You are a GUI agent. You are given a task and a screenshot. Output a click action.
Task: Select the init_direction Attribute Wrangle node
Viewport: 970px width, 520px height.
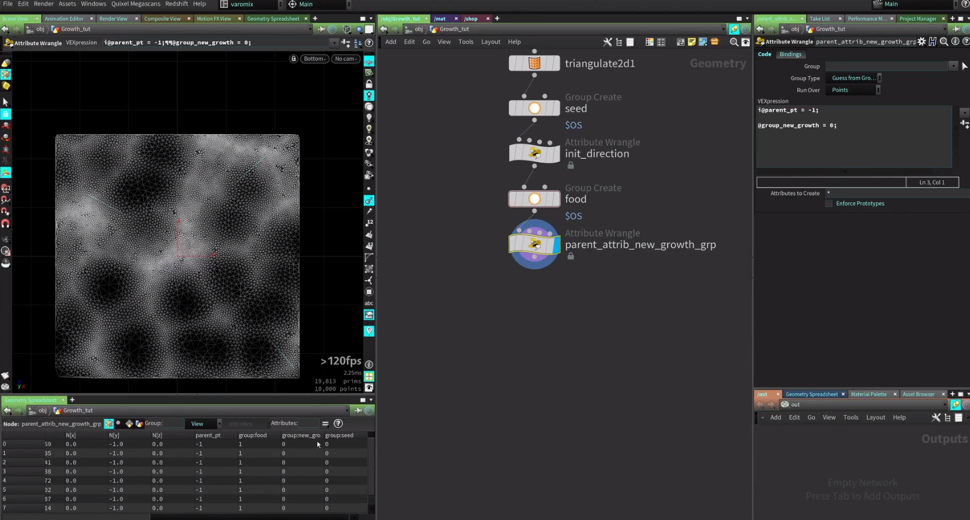coord(534,153)
